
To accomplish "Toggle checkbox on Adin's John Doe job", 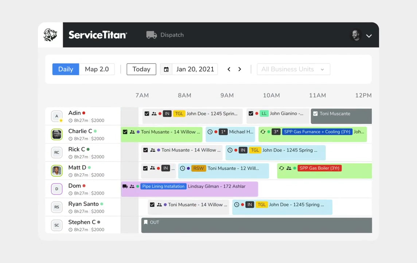I will tap(147, 114).
